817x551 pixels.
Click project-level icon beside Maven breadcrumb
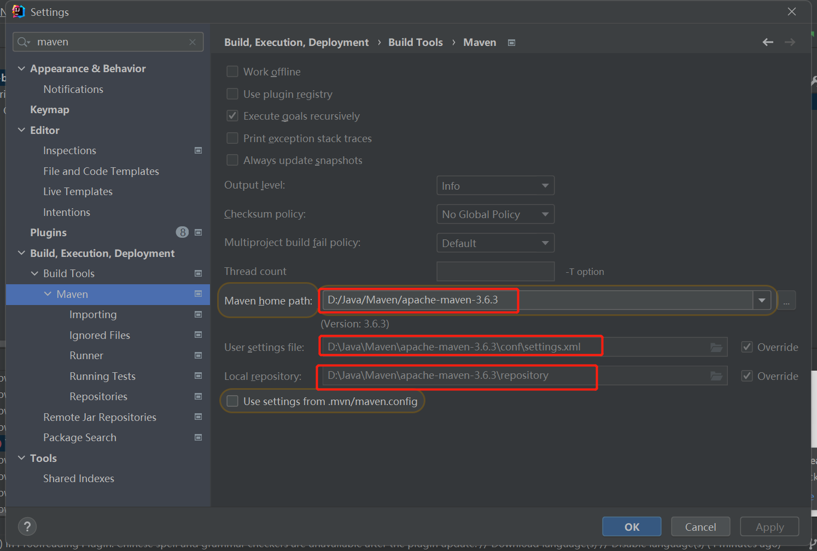tap(511, 43)
